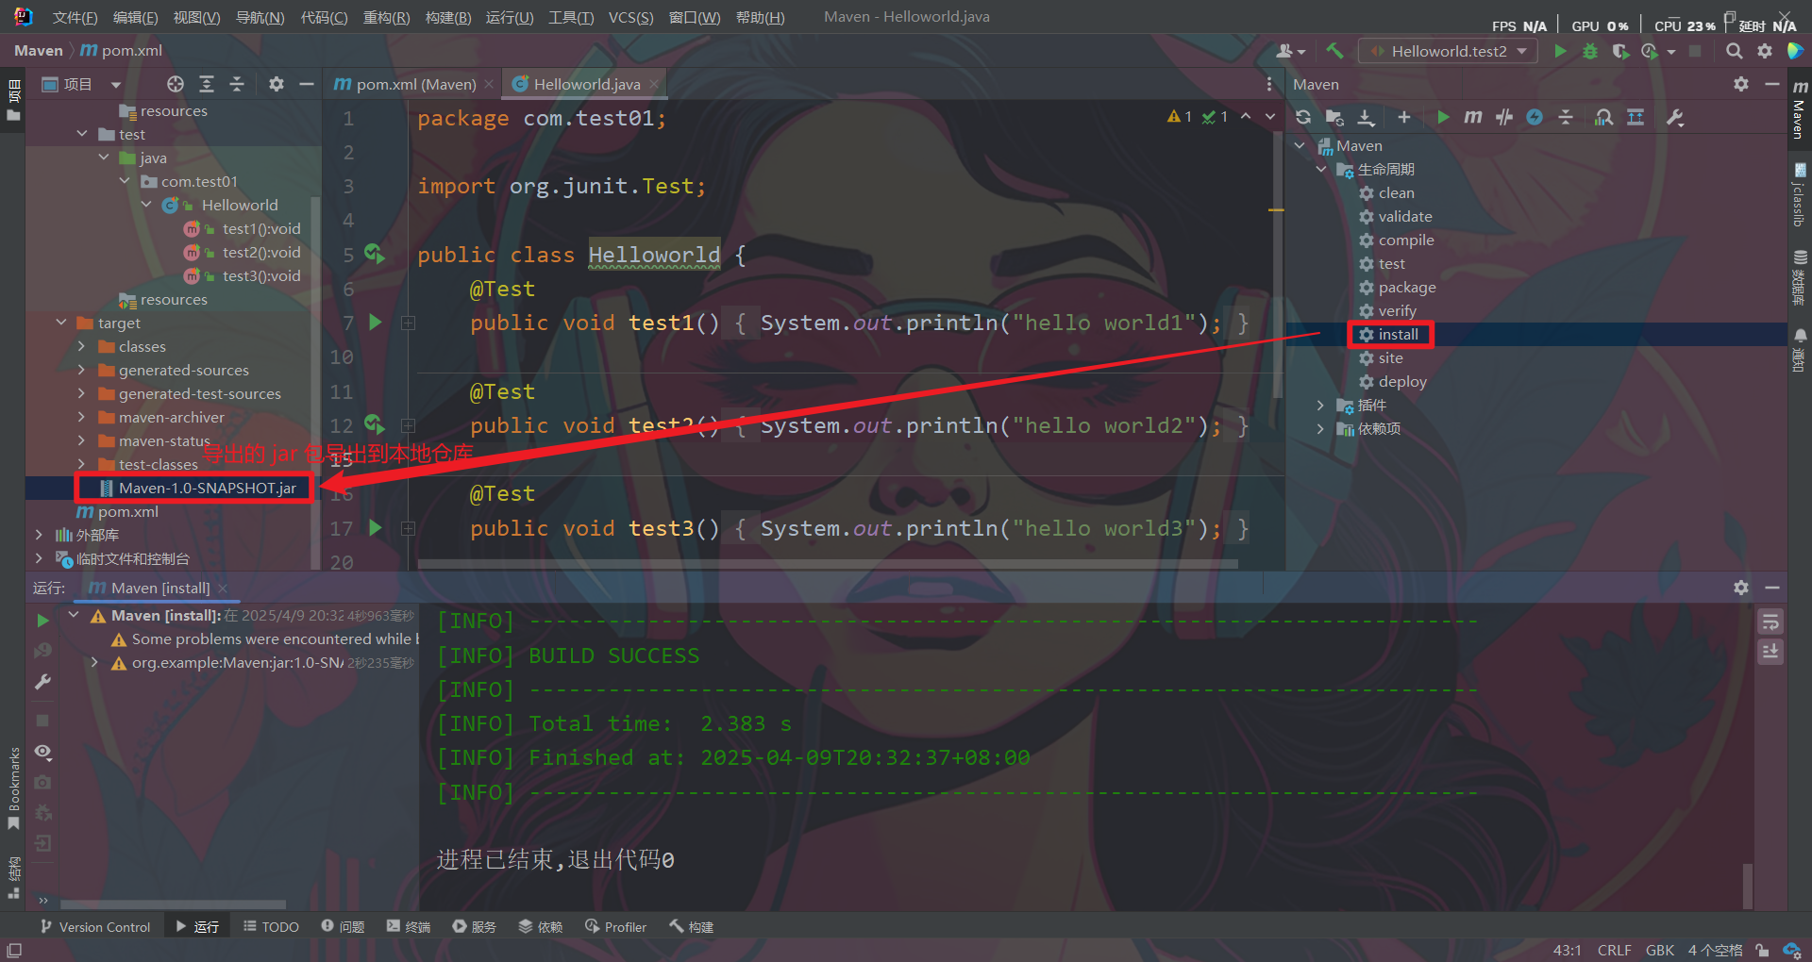Viewport: 1812px width, 962px height.
Task: Expand 插件 node in Maven tree
Action: point(1321,405)
